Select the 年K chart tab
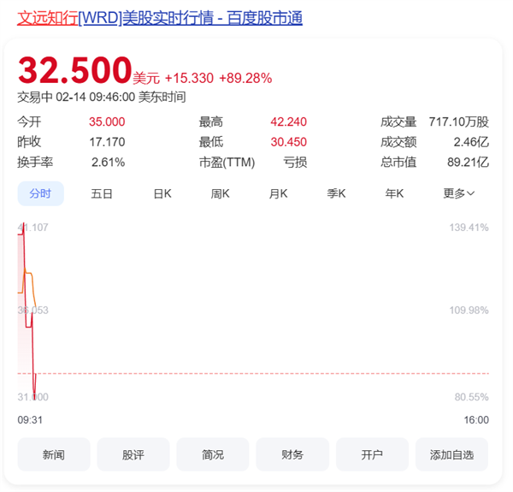This screenshot has height=492, width=513. pos(394,193)
